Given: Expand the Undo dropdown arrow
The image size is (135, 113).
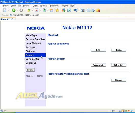Looking at the screenshot, I should point(79,10).
